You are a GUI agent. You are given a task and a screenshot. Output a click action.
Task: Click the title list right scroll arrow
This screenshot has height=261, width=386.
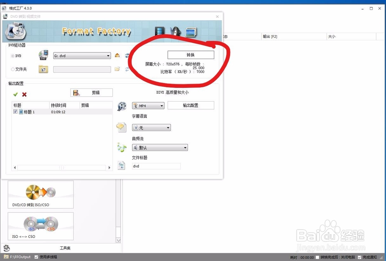[109, 168]
